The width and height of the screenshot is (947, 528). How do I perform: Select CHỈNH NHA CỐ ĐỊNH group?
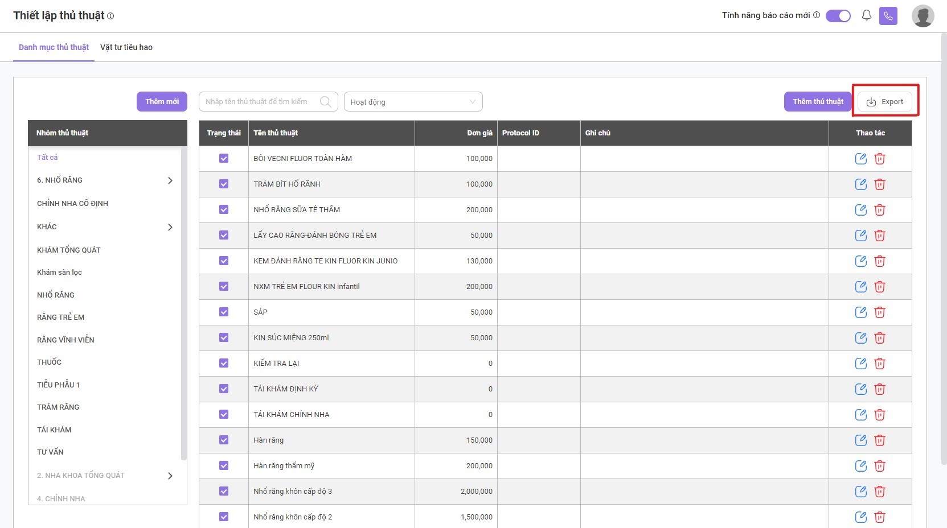(x=72, y=204)
